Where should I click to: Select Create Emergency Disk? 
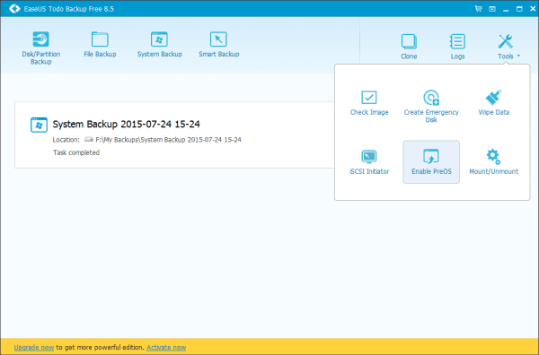[431, 106]
